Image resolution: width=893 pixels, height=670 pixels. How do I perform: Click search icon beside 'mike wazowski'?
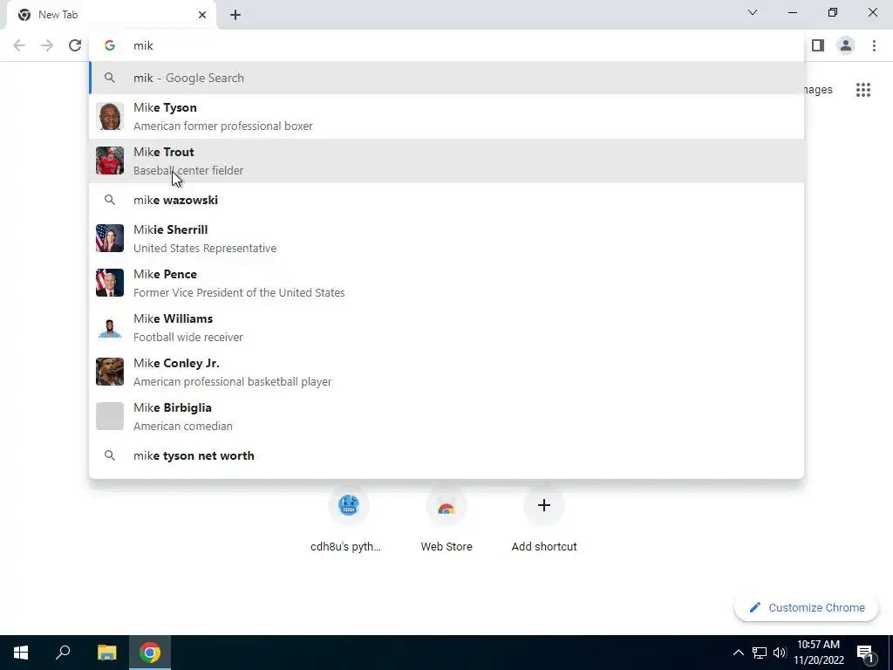point(109,200)
